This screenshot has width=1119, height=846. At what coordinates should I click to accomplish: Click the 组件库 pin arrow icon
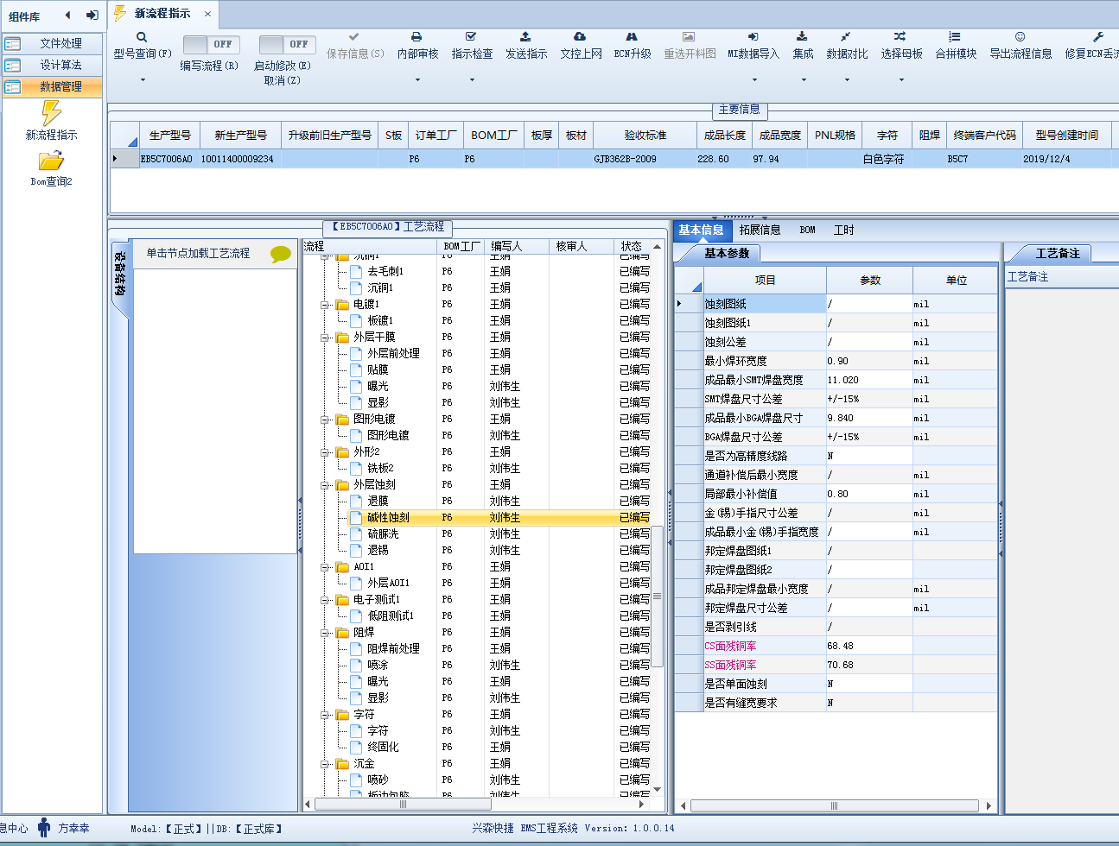coord(92,15)
